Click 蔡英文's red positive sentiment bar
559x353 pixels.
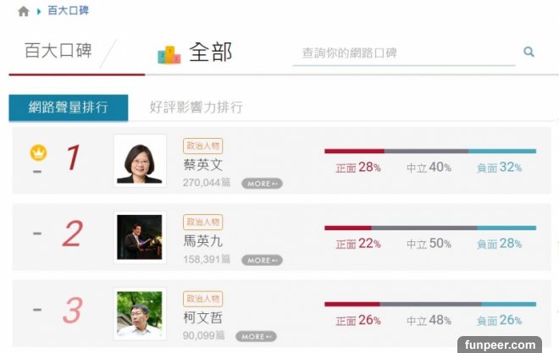353,152
